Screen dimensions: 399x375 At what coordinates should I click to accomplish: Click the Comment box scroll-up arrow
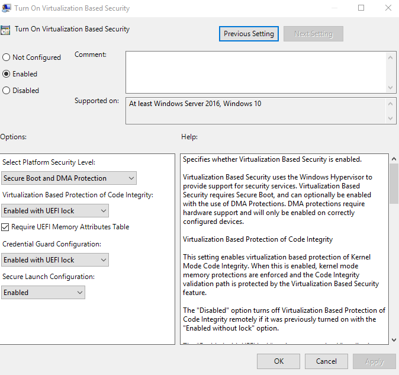pos(390,56)
